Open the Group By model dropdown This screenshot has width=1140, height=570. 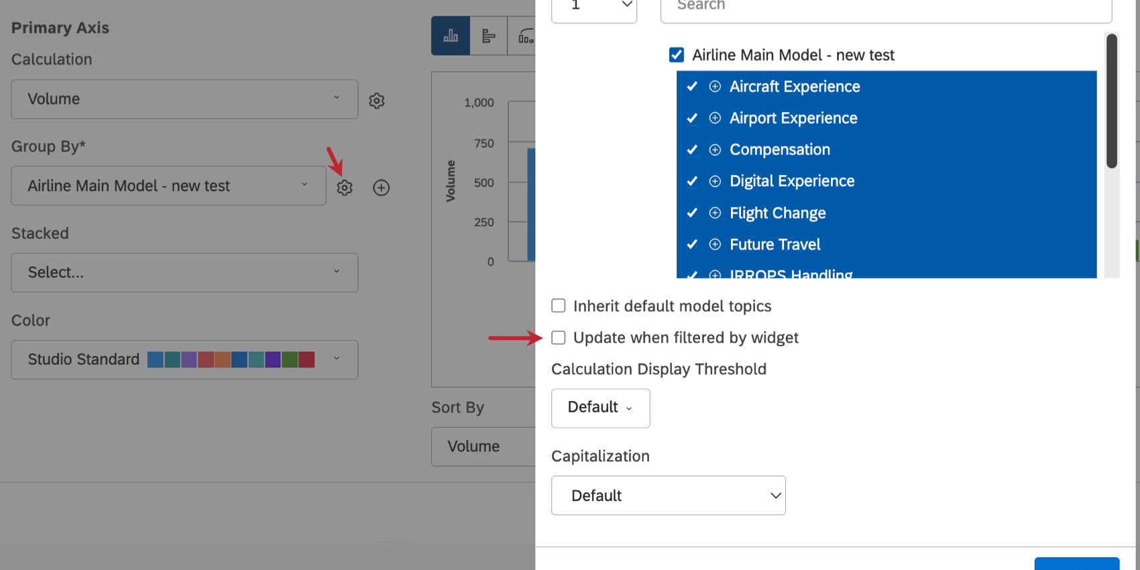[x=168, y=186]
